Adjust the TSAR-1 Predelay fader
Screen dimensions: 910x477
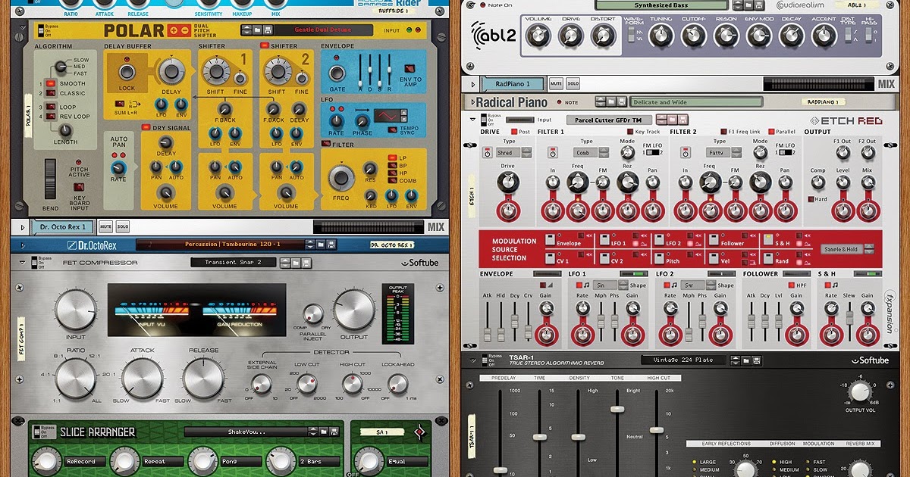click(x=500, y=470)
